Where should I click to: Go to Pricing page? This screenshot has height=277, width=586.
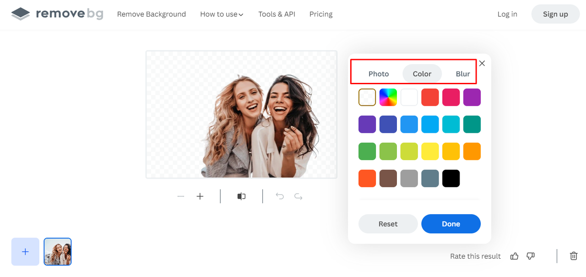(x=321, y=14)
